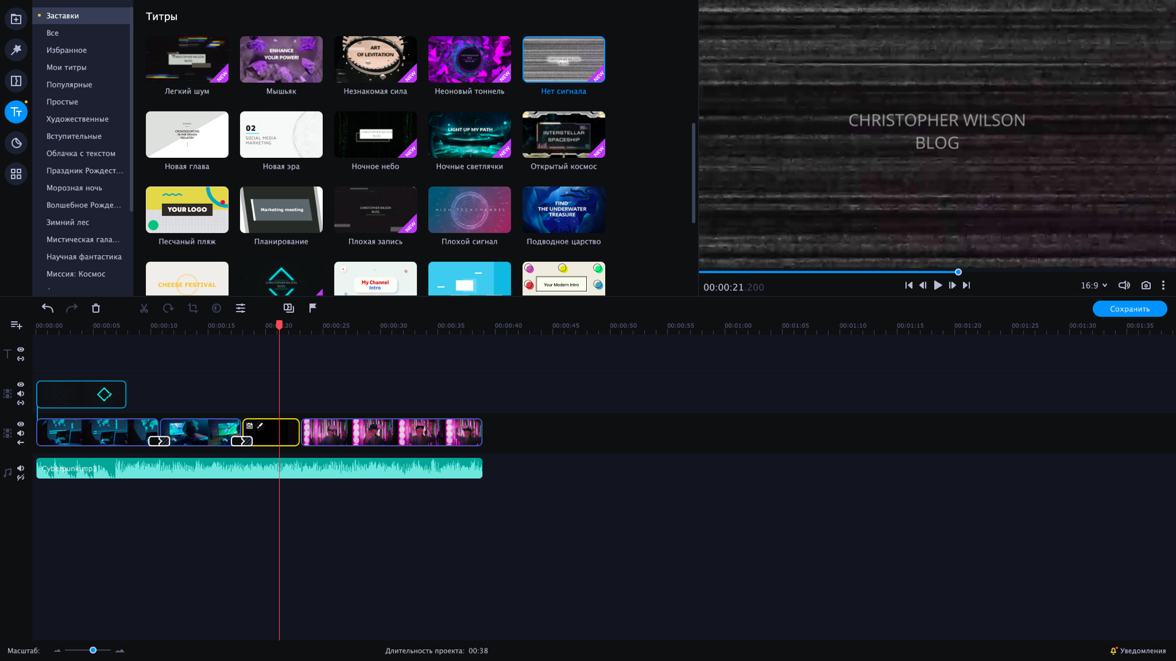Delete selected clip with trash icon

pyautogui.click(x=96, y=308)
